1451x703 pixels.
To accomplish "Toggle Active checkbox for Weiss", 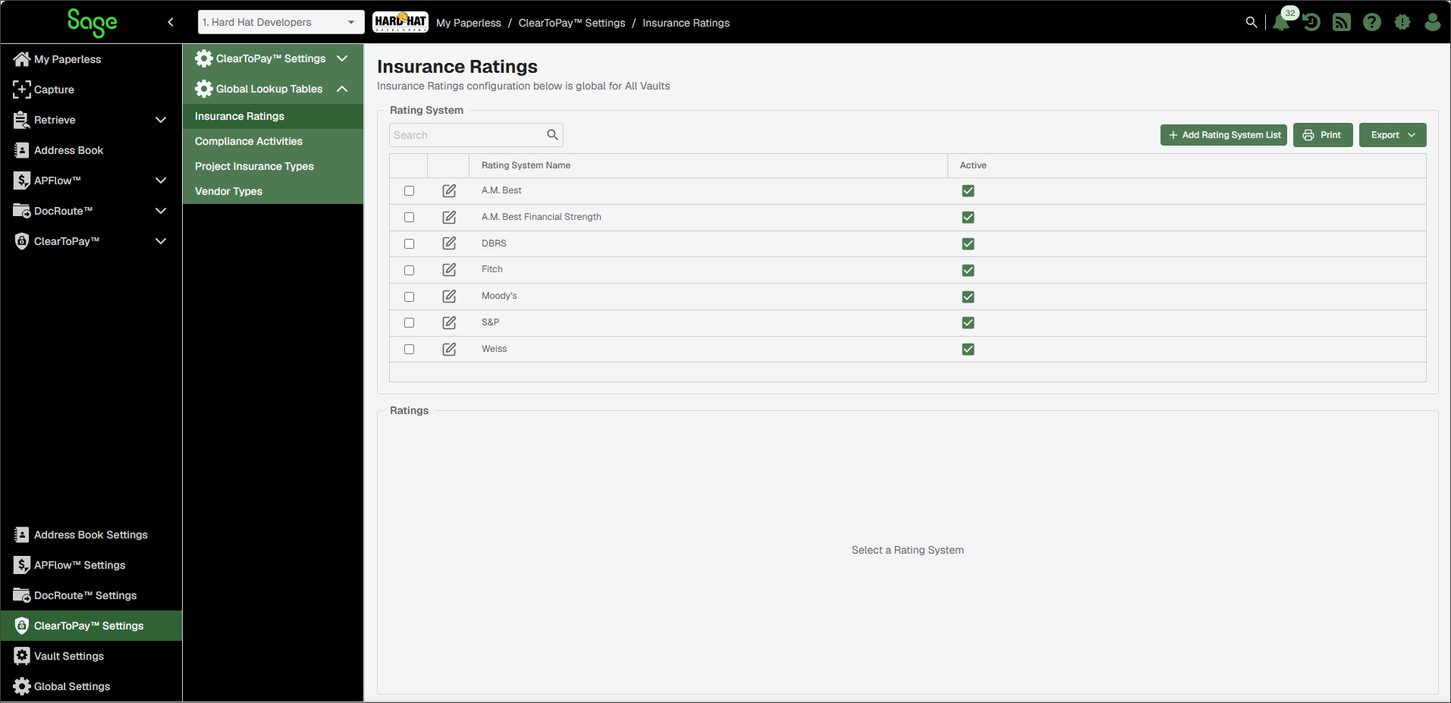I will (x=968, y=350).
